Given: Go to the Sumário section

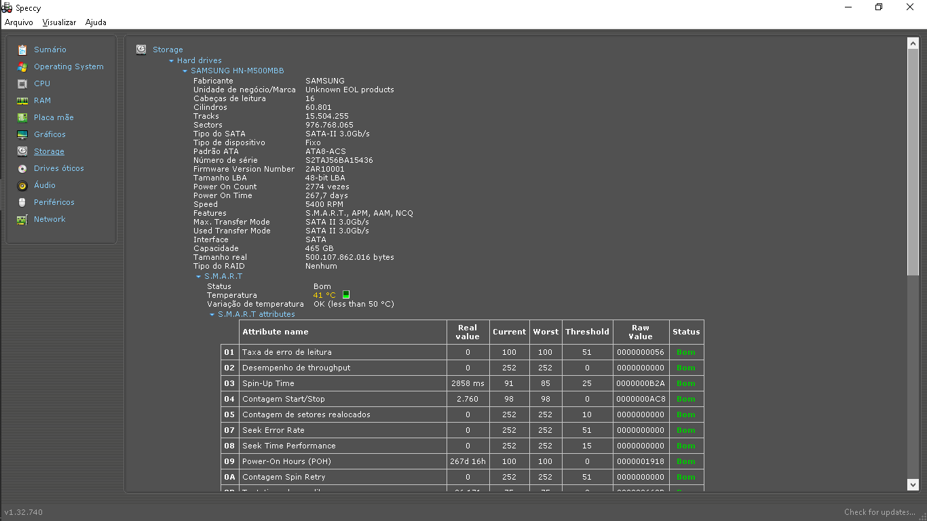Looking at the screenshot, I should pos(50,50).
